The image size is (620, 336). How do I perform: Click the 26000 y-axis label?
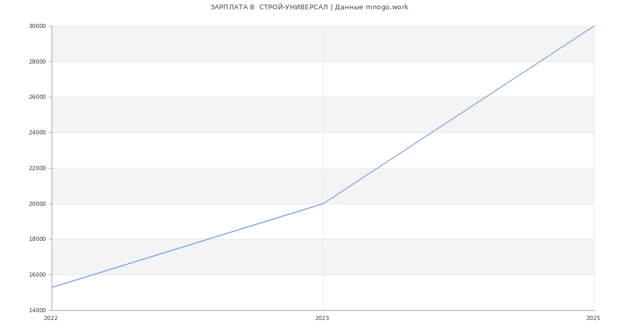37,97
